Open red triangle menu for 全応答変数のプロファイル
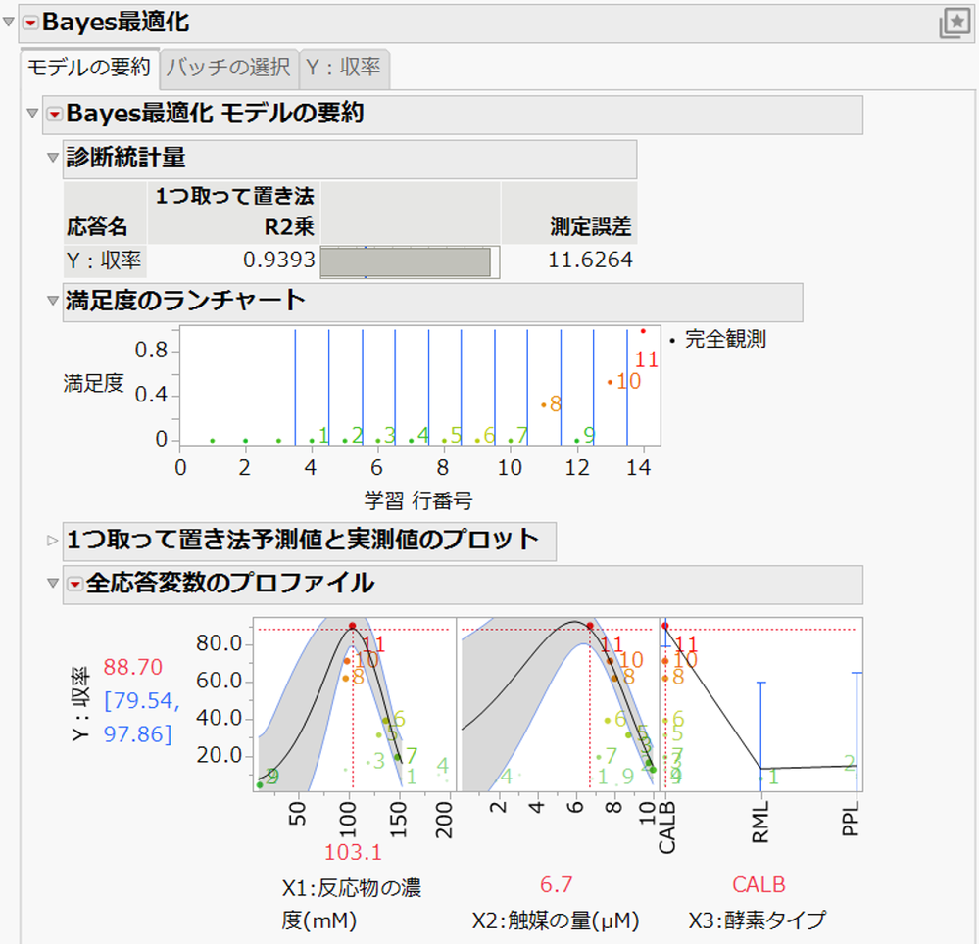979x944 pixels. click(74, 584)
